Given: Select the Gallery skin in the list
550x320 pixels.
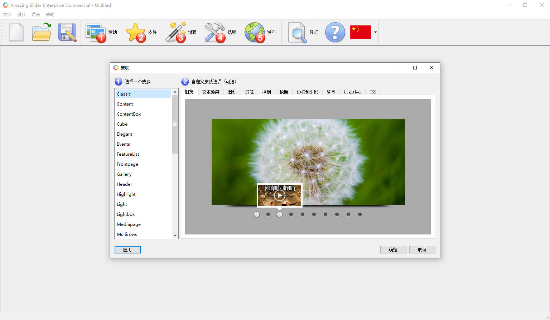Looking at the screenshot, I should [124, 174].
